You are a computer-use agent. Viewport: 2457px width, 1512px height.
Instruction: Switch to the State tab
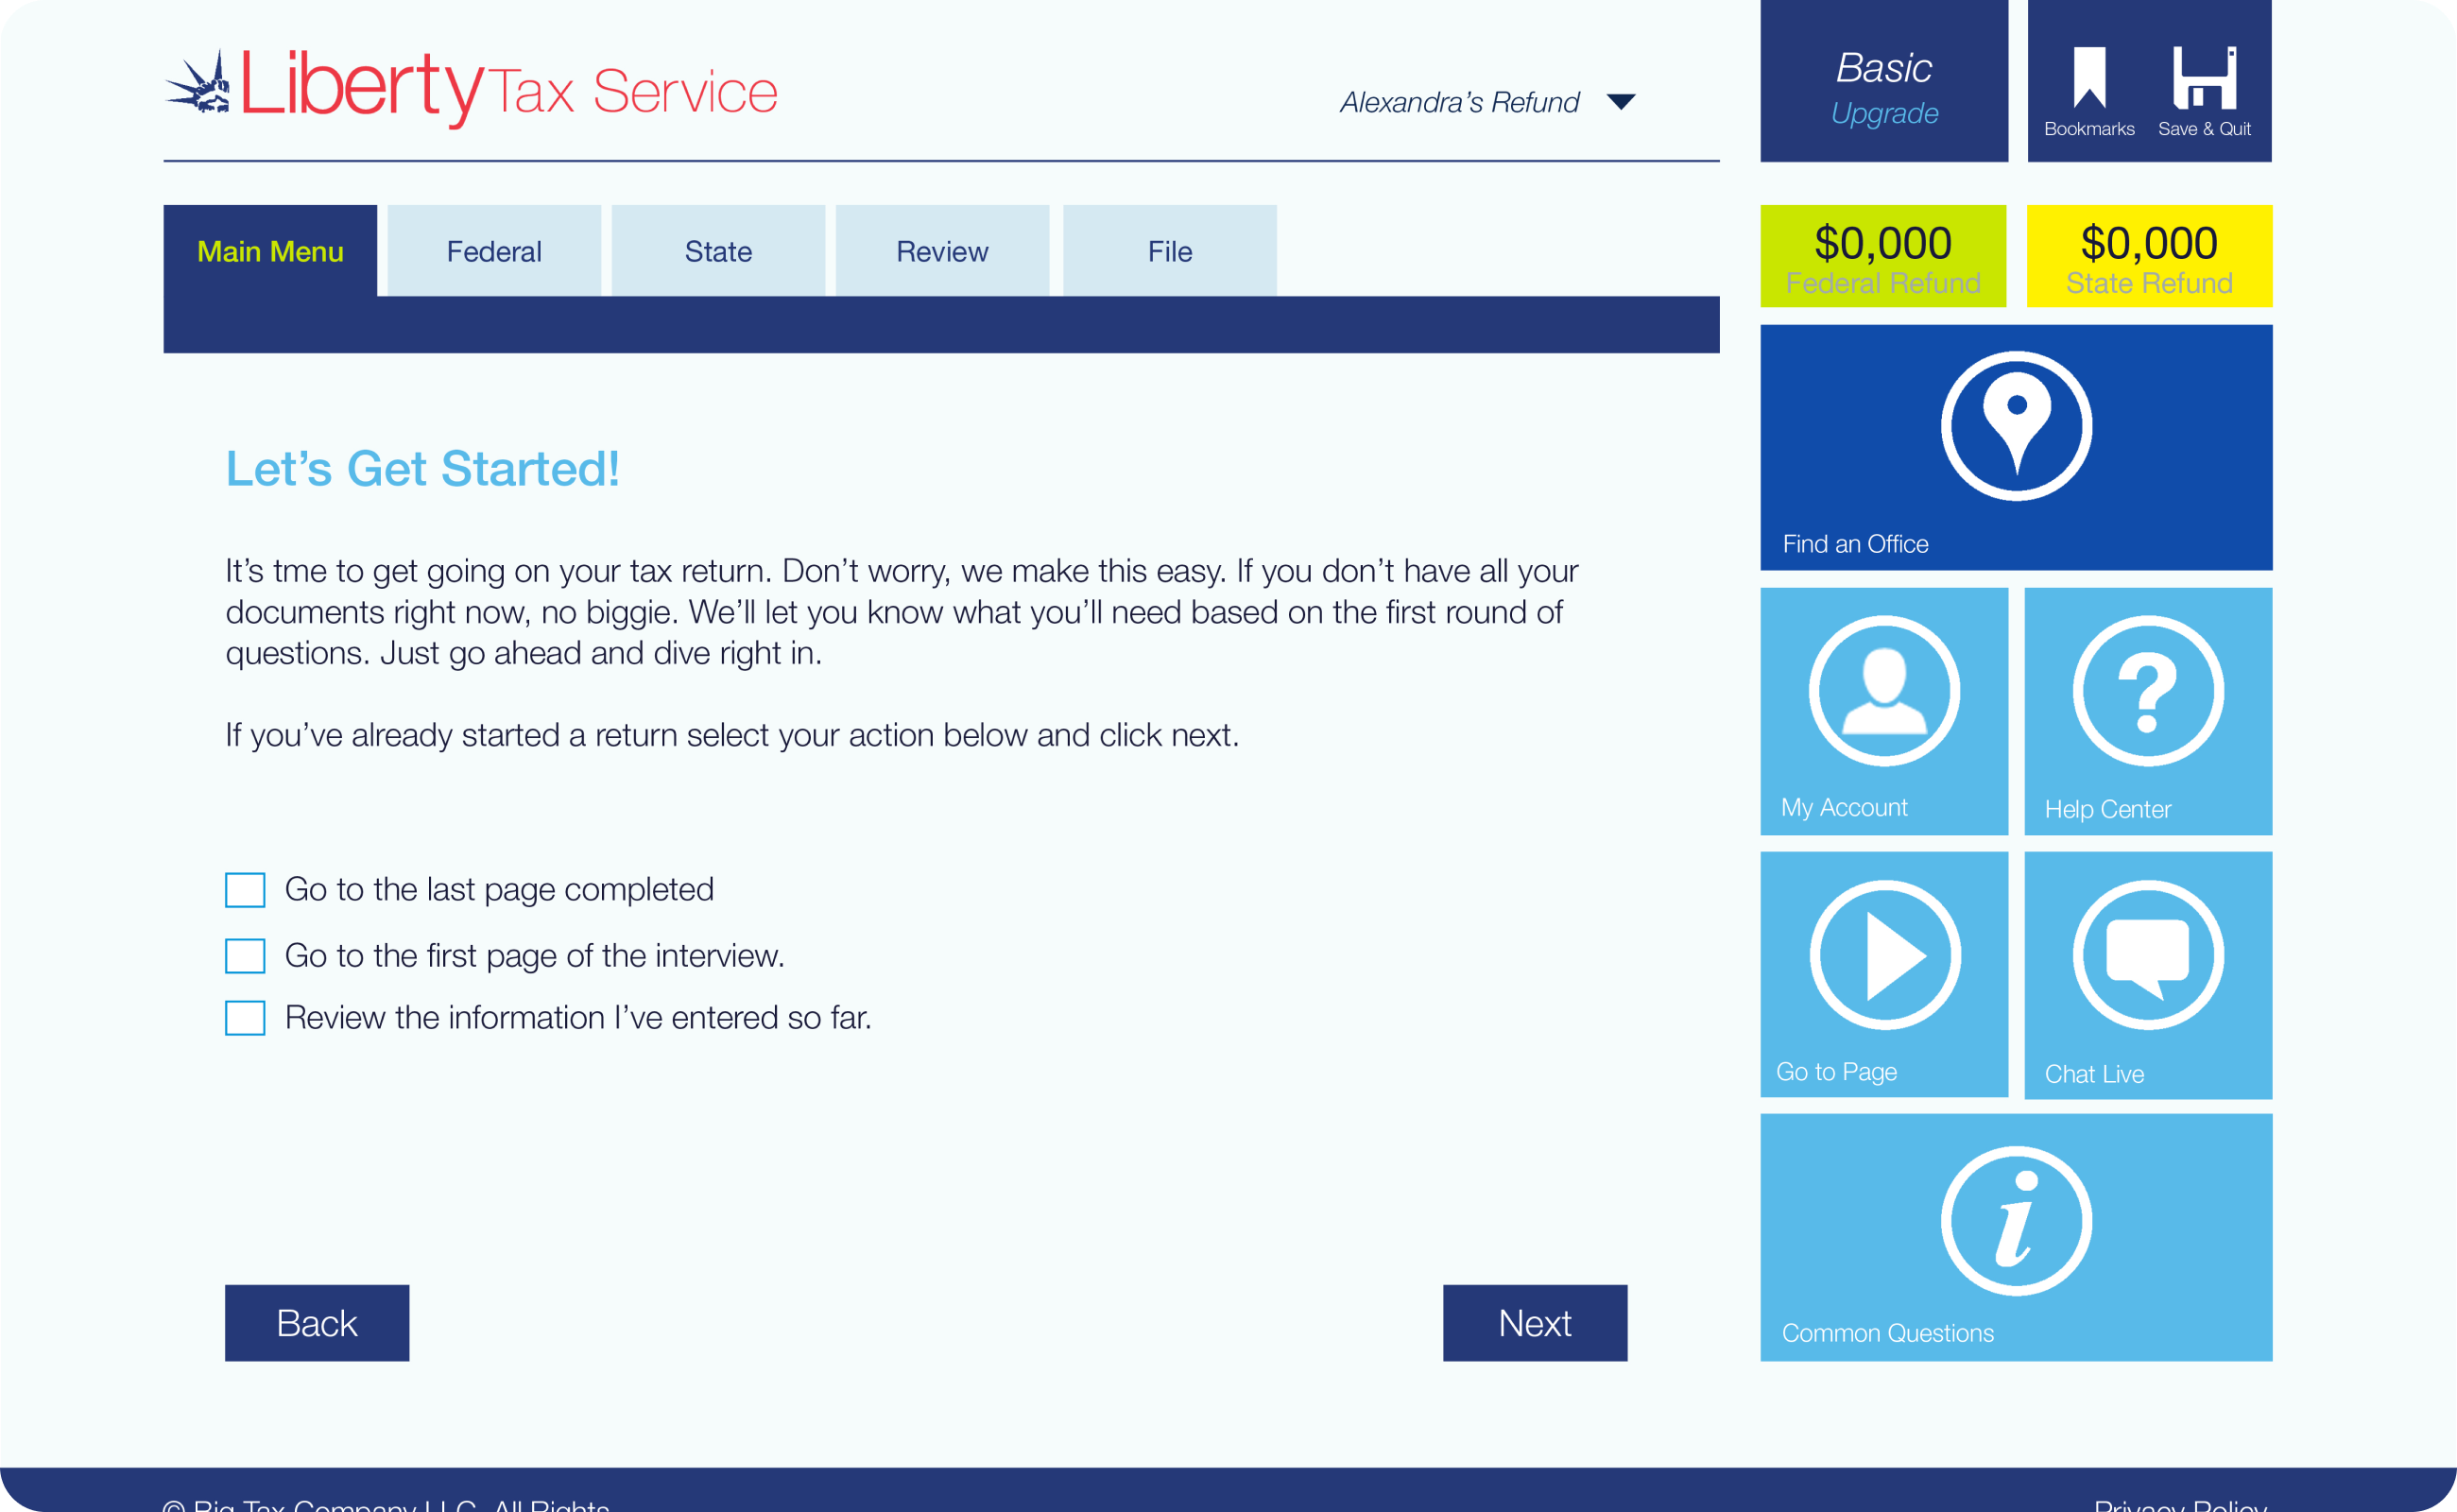(x=718, y=251)
